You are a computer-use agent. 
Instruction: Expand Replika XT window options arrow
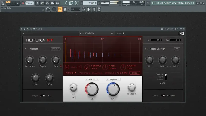coord(22,29)
